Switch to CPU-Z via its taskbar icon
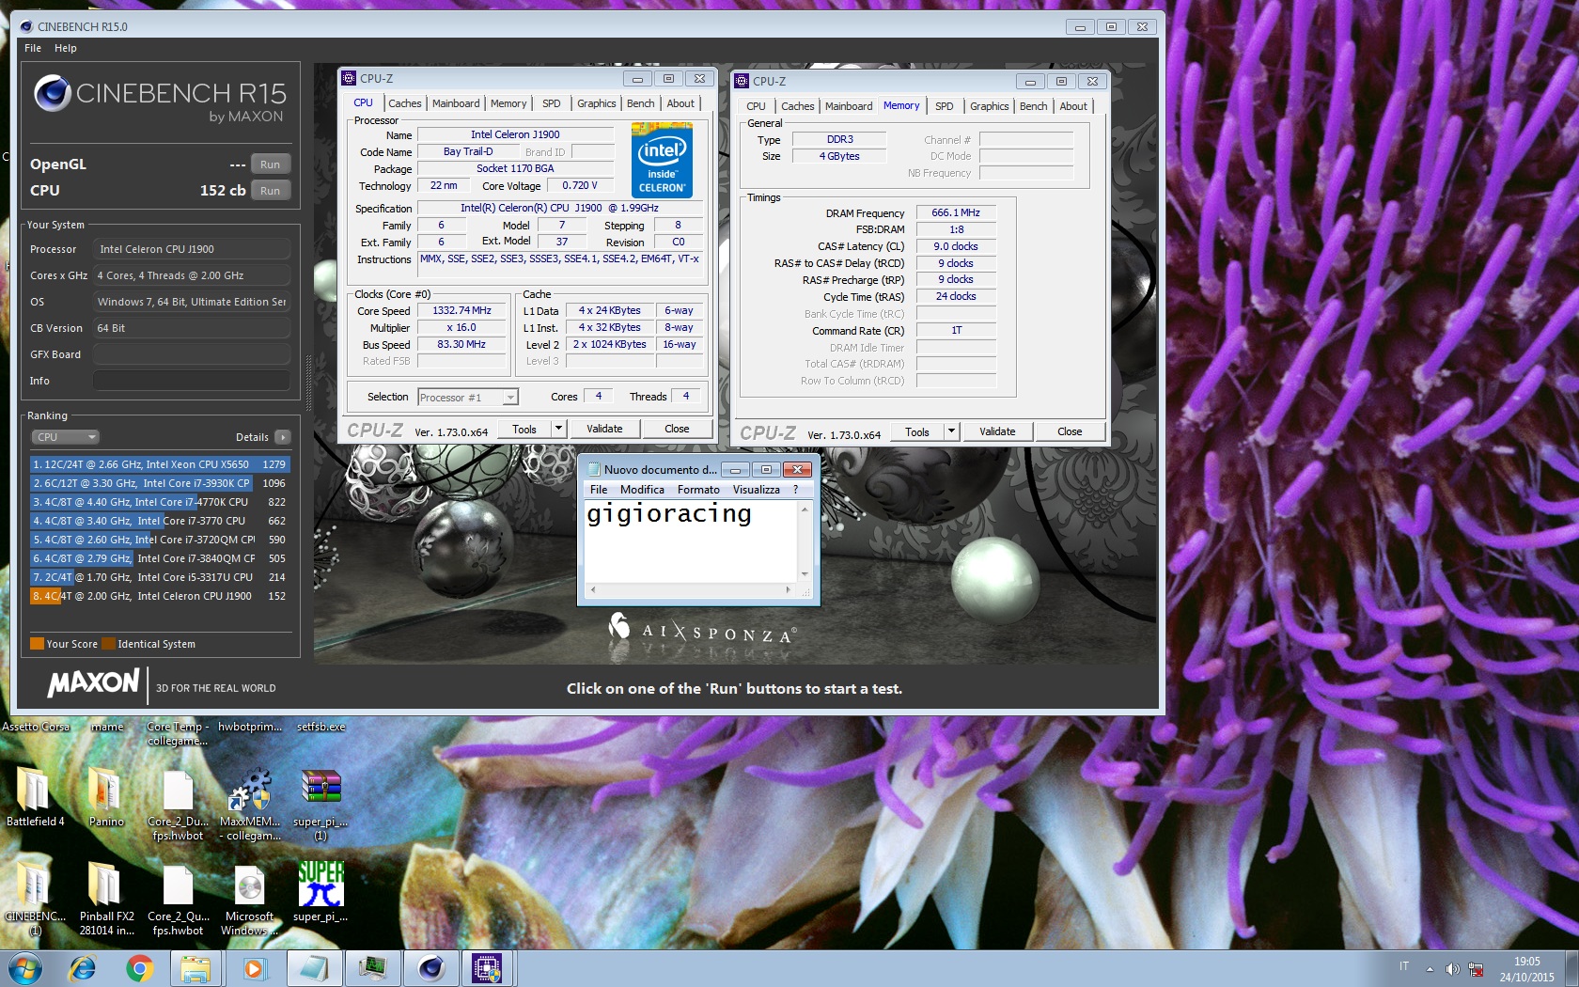Viewport: 1579px width, 987px height. coord(488,968)
